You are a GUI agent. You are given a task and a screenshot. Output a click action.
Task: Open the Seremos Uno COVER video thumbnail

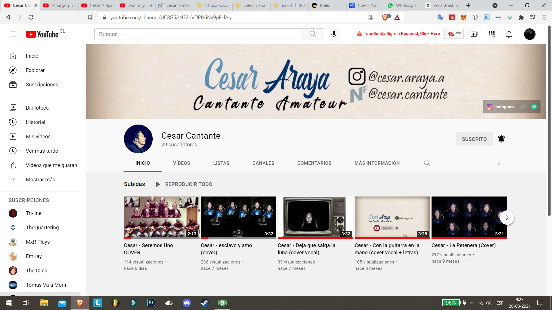tap(162, 218)
